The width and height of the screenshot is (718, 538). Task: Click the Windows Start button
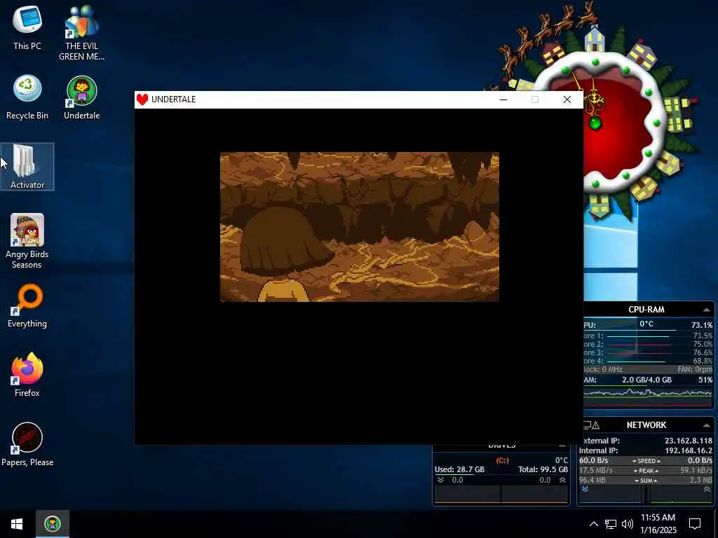click(17, 524)
